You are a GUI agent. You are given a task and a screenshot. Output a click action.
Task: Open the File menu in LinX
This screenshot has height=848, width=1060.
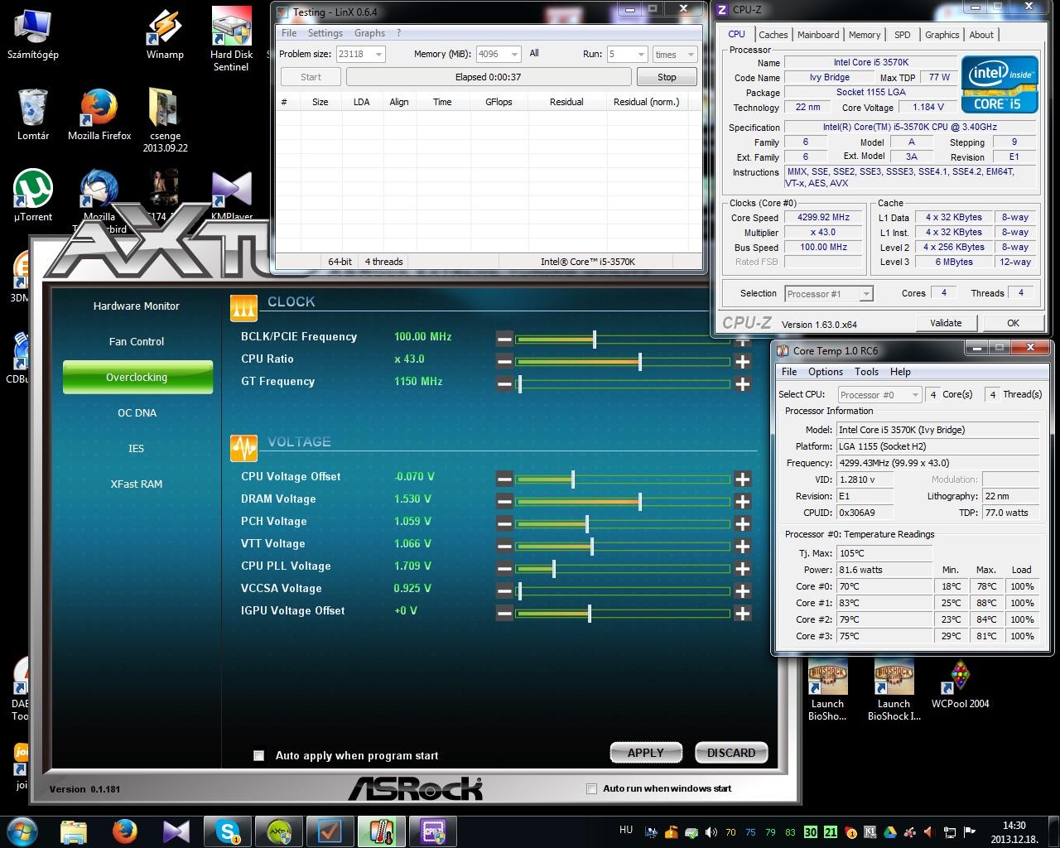coord(289,33)
